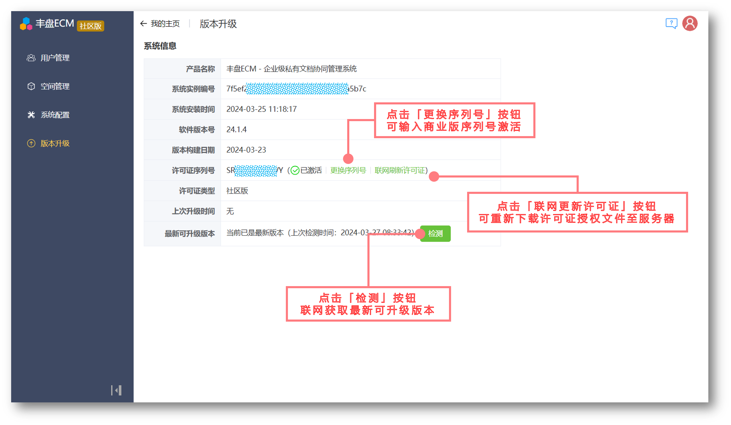Click the version value 24.1.4

click(236, 129)
